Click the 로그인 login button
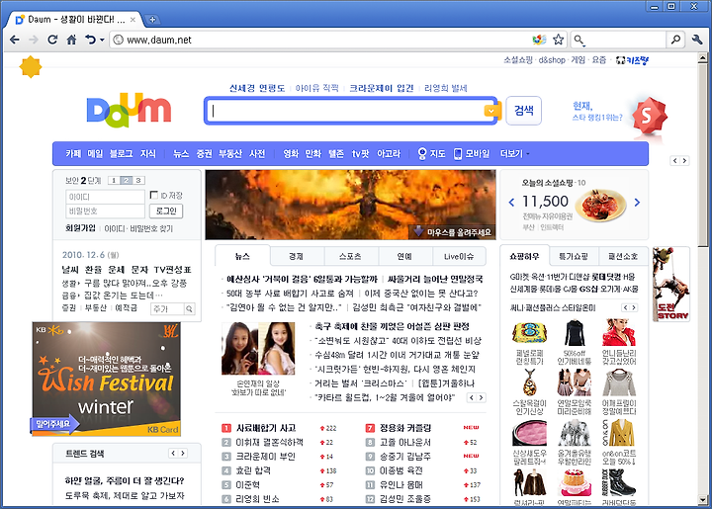 (x=166, y=211)
